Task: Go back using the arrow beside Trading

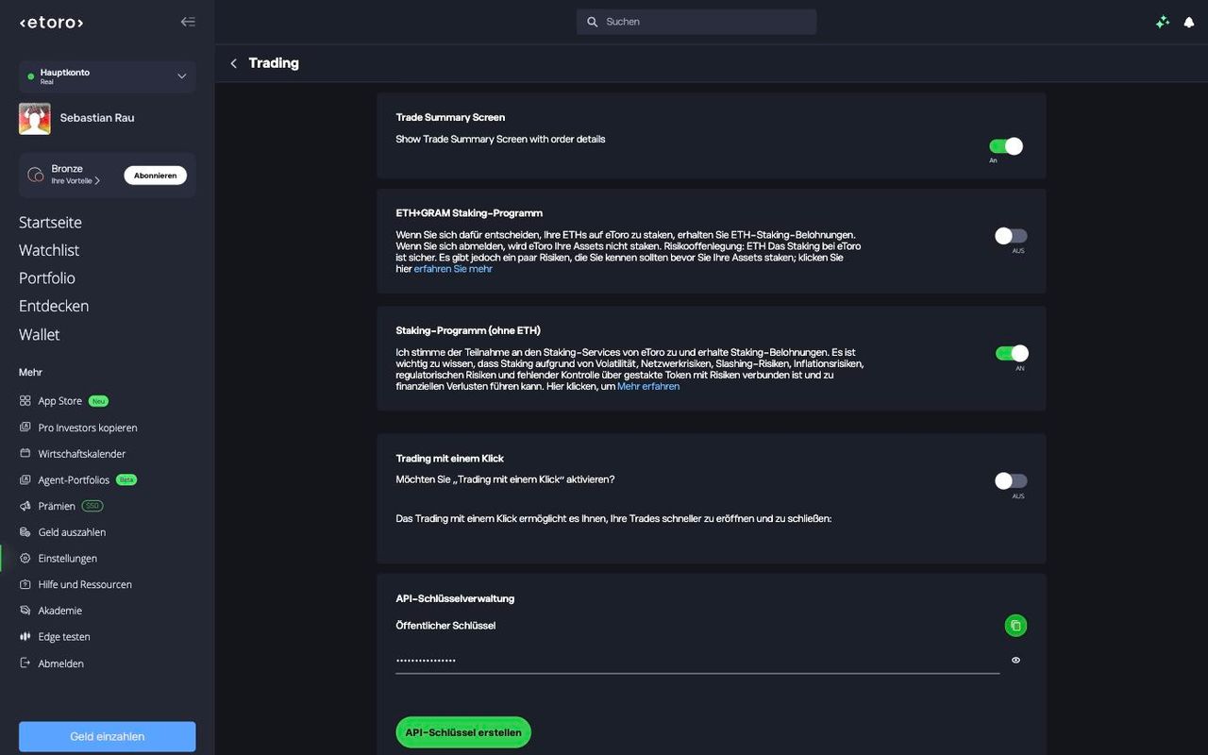Action: [234, 63]
